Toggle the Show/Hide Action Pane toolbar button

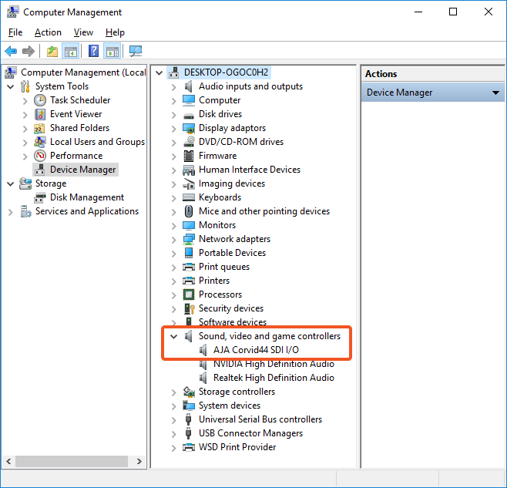[112, 52]
